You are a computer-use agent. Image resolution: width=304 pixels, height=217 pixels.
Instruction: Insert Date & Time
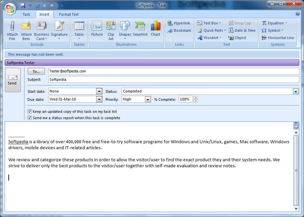pyautogui.click(x=242, y=30)
